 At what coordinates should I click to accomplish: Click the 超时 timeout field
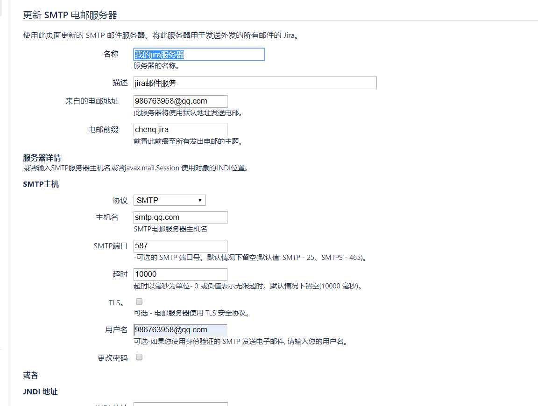pos(180,274)
